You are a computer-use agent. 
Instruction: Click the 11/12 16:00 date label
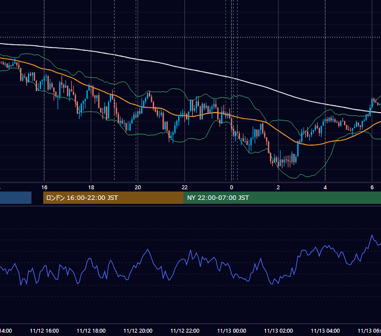click(44, 330)
